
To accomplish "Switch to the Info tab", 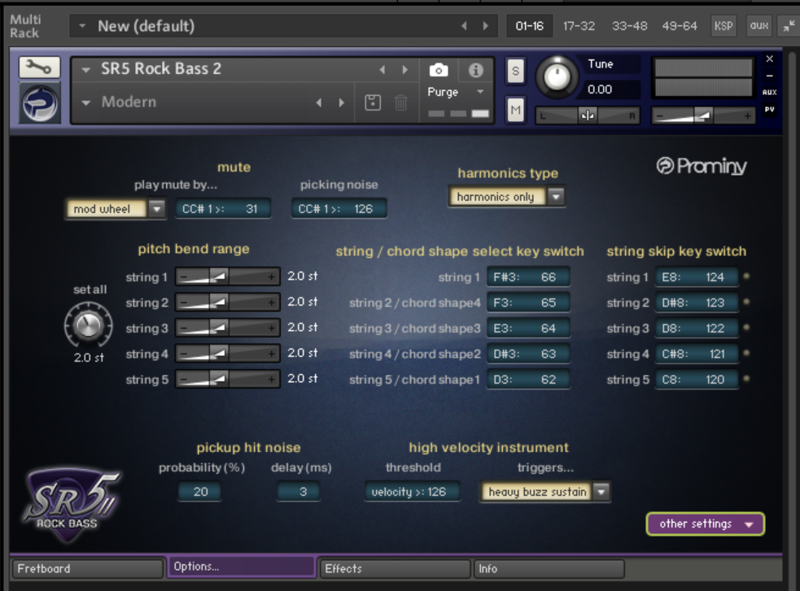I will (x=549, y=568).
